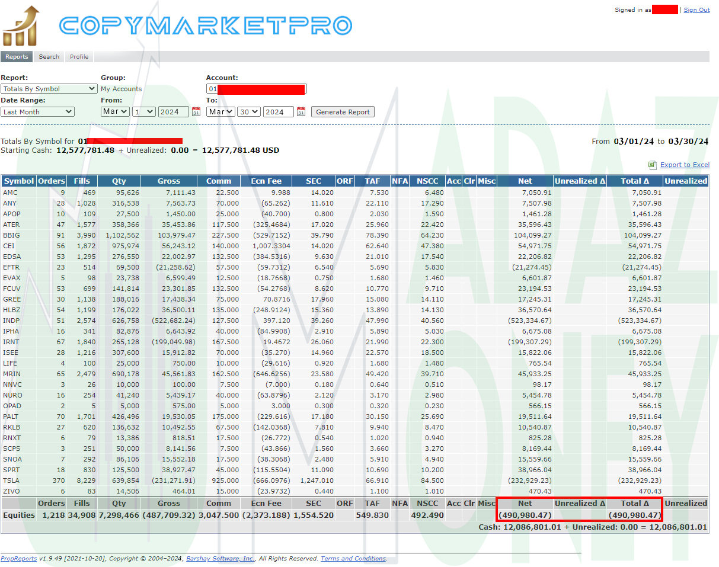Switch to the Reports tab
Image resolution: width=719 pixels, height=567 pixels.
tap(17, 57)
